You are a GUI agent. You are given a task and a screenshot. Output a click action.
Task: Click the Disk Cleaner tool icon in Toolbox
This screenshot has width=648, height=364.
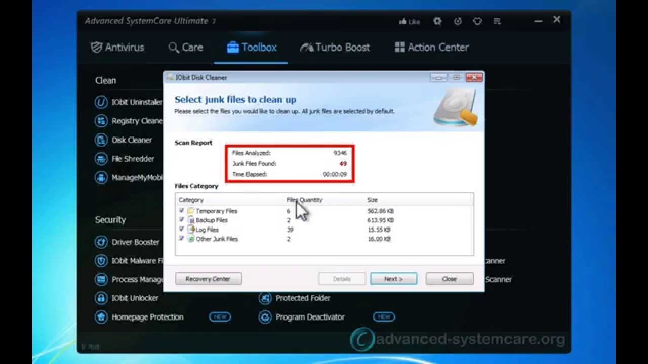click(x=102, y=140)
